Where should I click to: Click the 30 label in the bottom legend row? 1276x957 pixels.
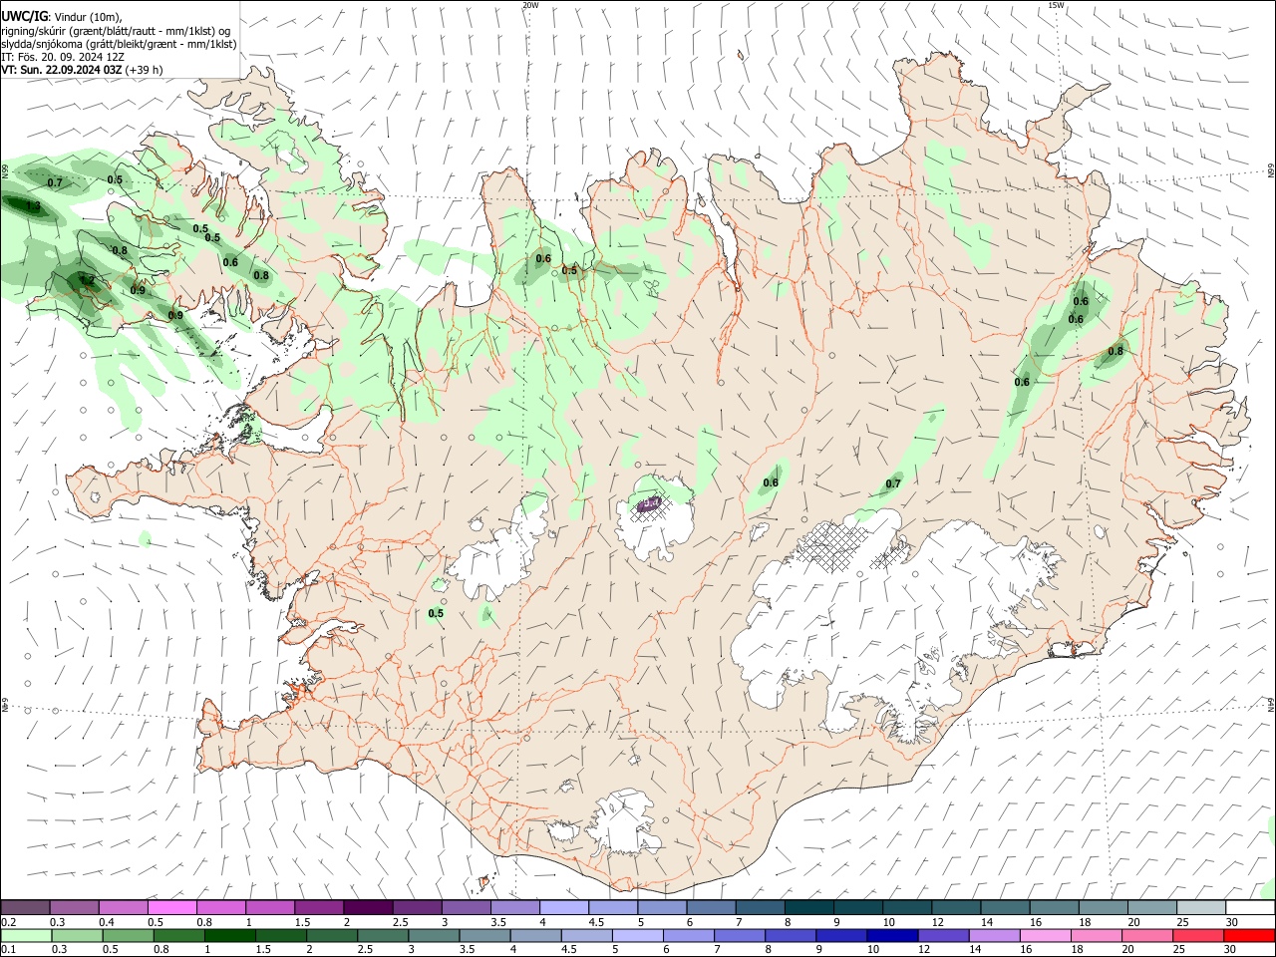tap(1229, 950)
